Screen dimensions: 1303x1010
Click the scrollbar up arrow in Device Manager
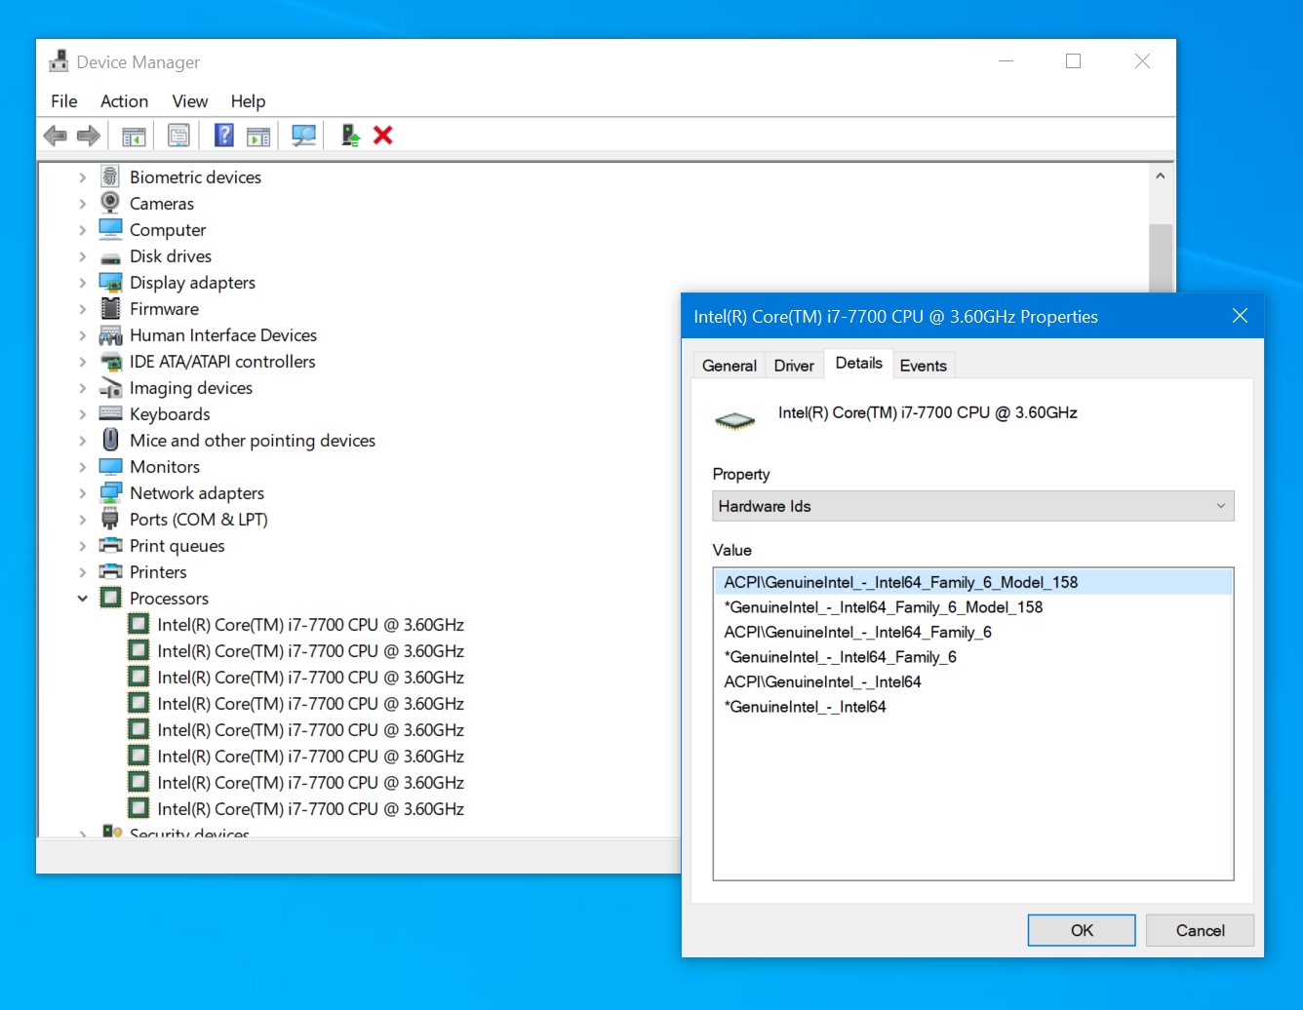(1160, 176)
